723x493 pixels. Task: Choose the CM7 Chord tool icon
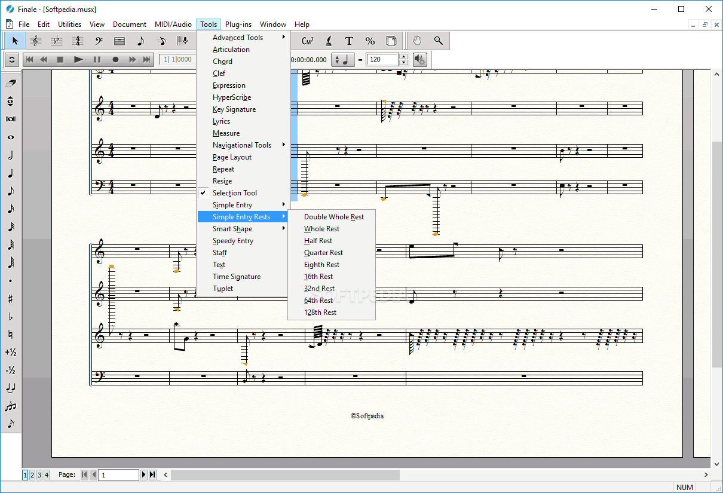coord(308,41)
